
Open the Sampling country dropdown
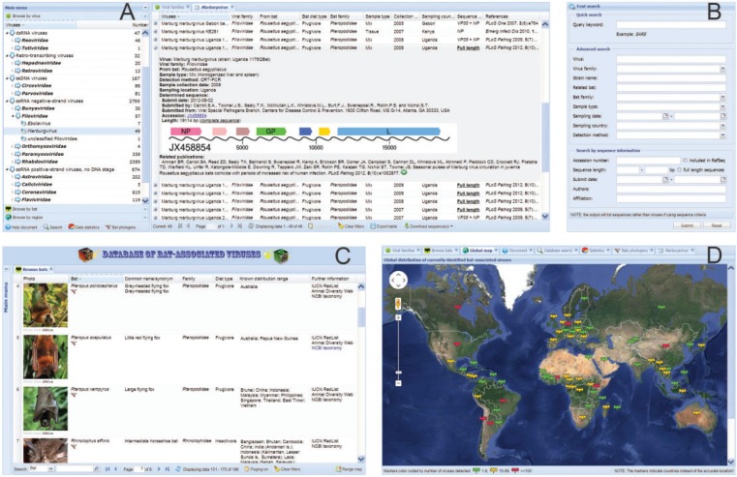722,126
